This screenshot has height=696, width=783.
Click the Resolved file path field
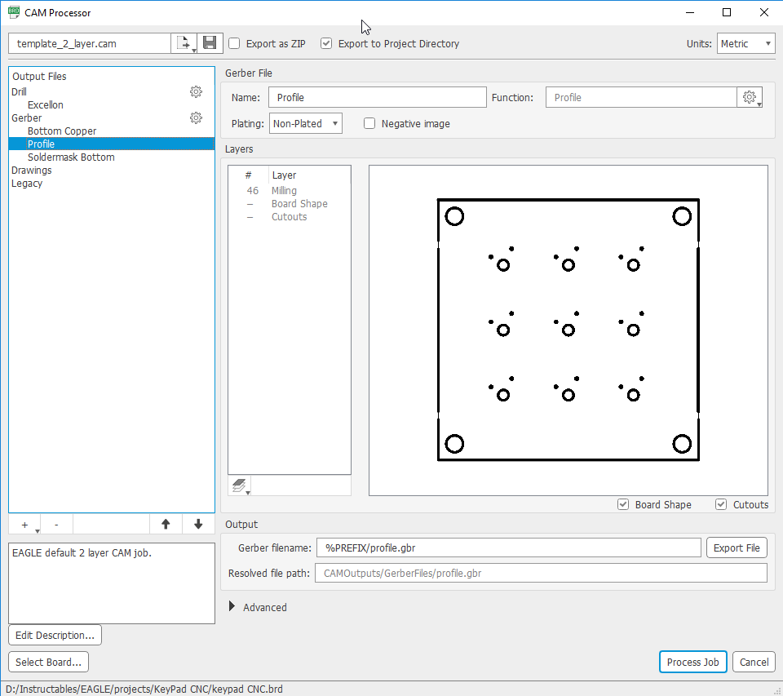pyautogui.click(x=541, y=573)
